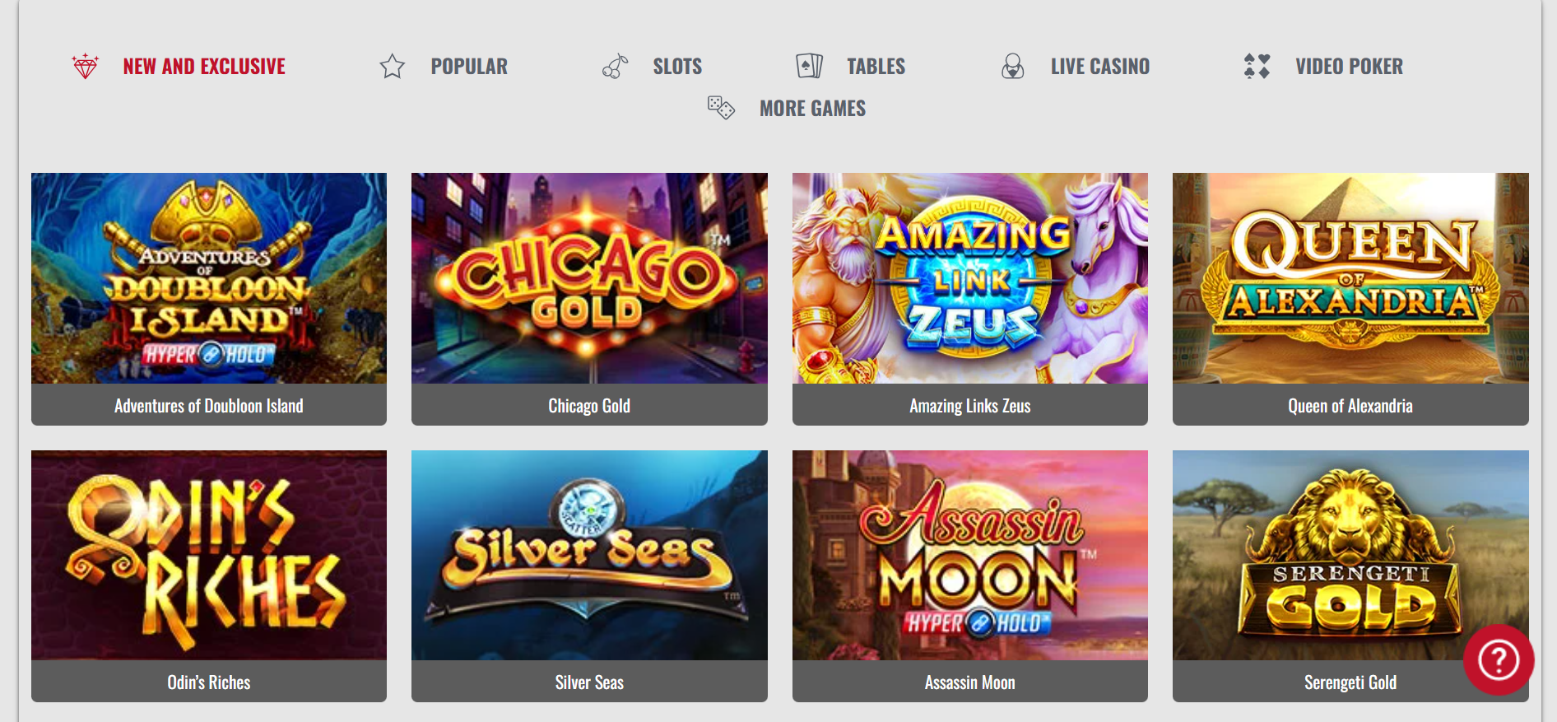Click the cherries icon beside Slots
This screenshot has height=722, width=1557.
(x=615, y=66)
